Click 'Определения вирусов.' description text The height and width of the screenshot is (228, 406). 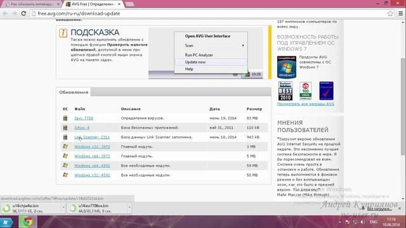click(143, 118)
